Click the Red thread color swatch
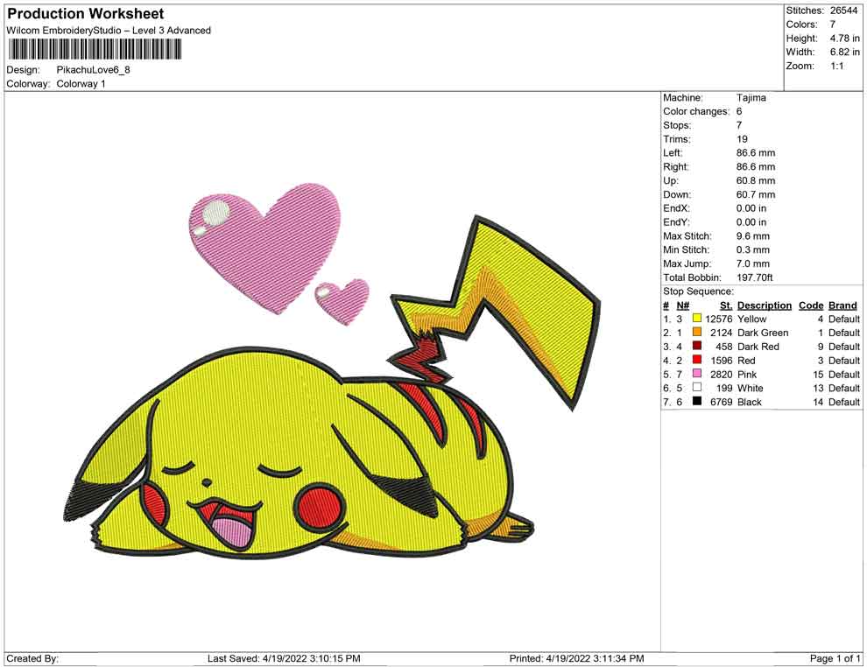 [697, 360]
